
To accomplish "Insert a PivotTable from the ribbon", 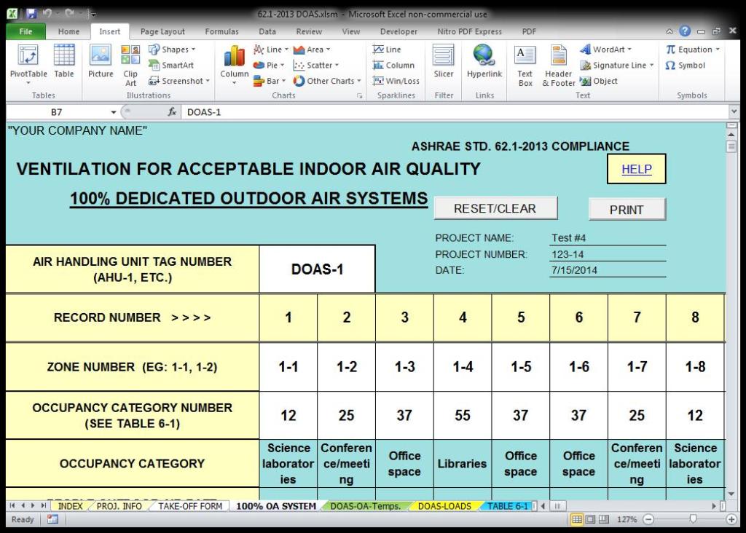I will click(x=28, y=63).
